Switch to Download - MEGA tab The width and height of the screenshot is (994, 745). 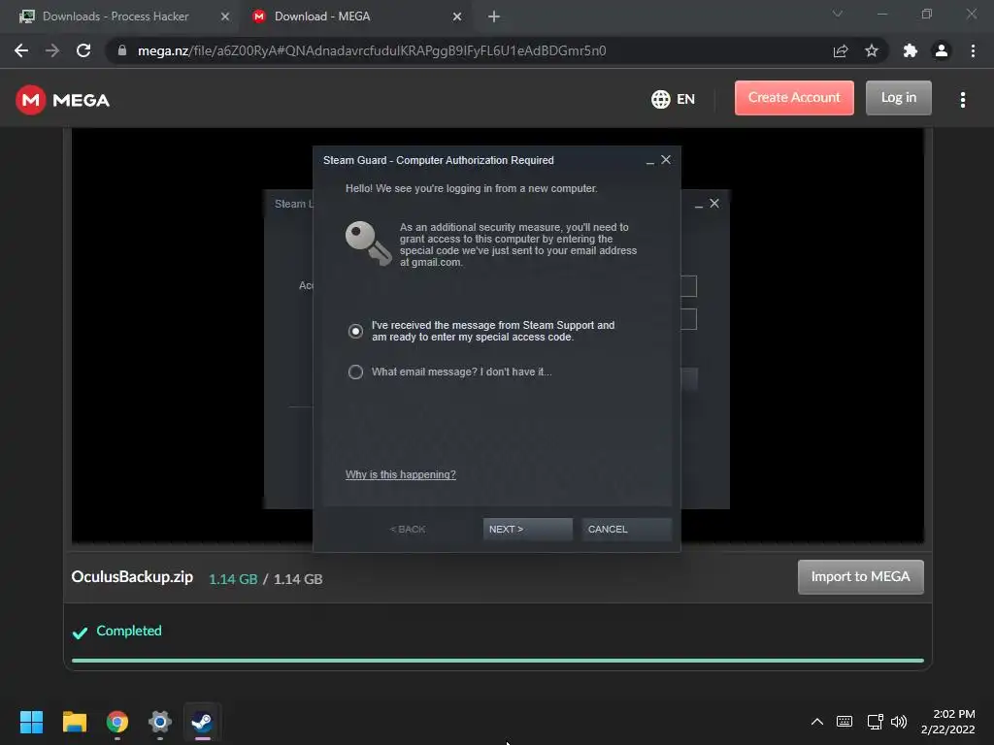(322, 16)
